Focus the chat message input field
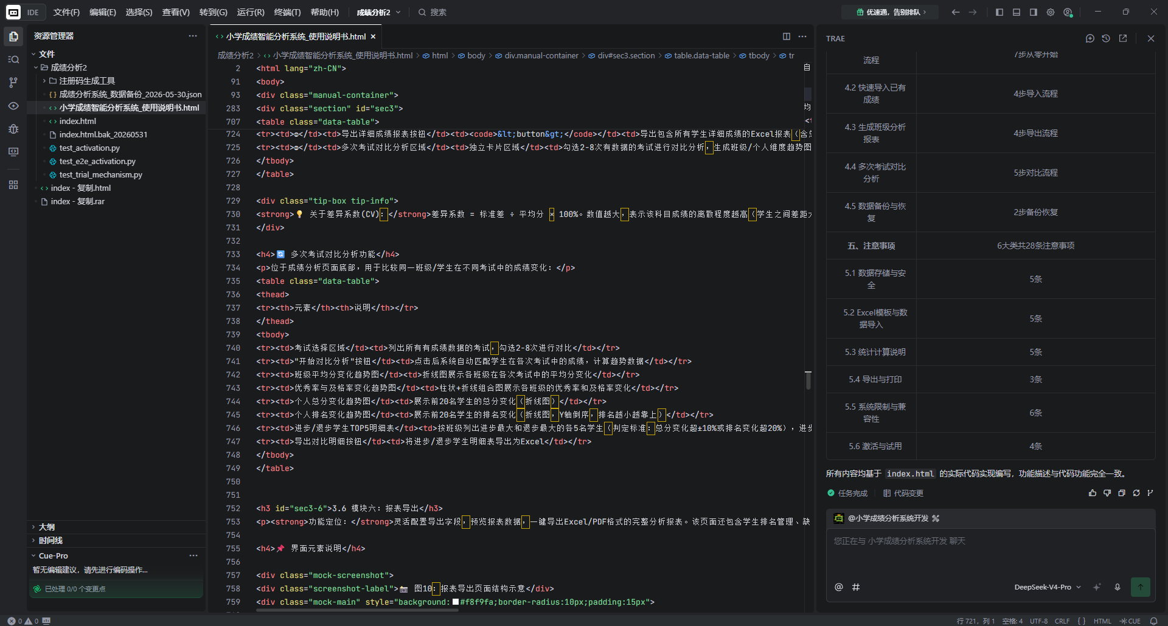This screenshot has width=1168, height=626. click(x=990, y=553)
